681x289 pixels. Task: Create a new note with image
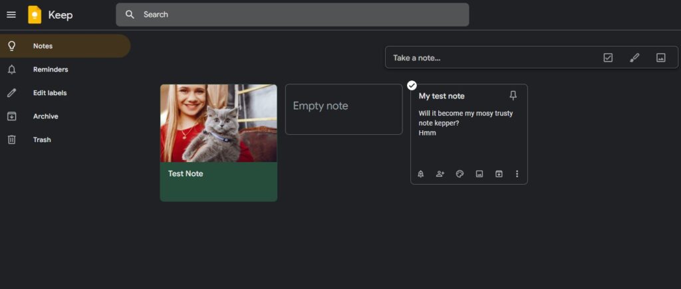point(661,58)
